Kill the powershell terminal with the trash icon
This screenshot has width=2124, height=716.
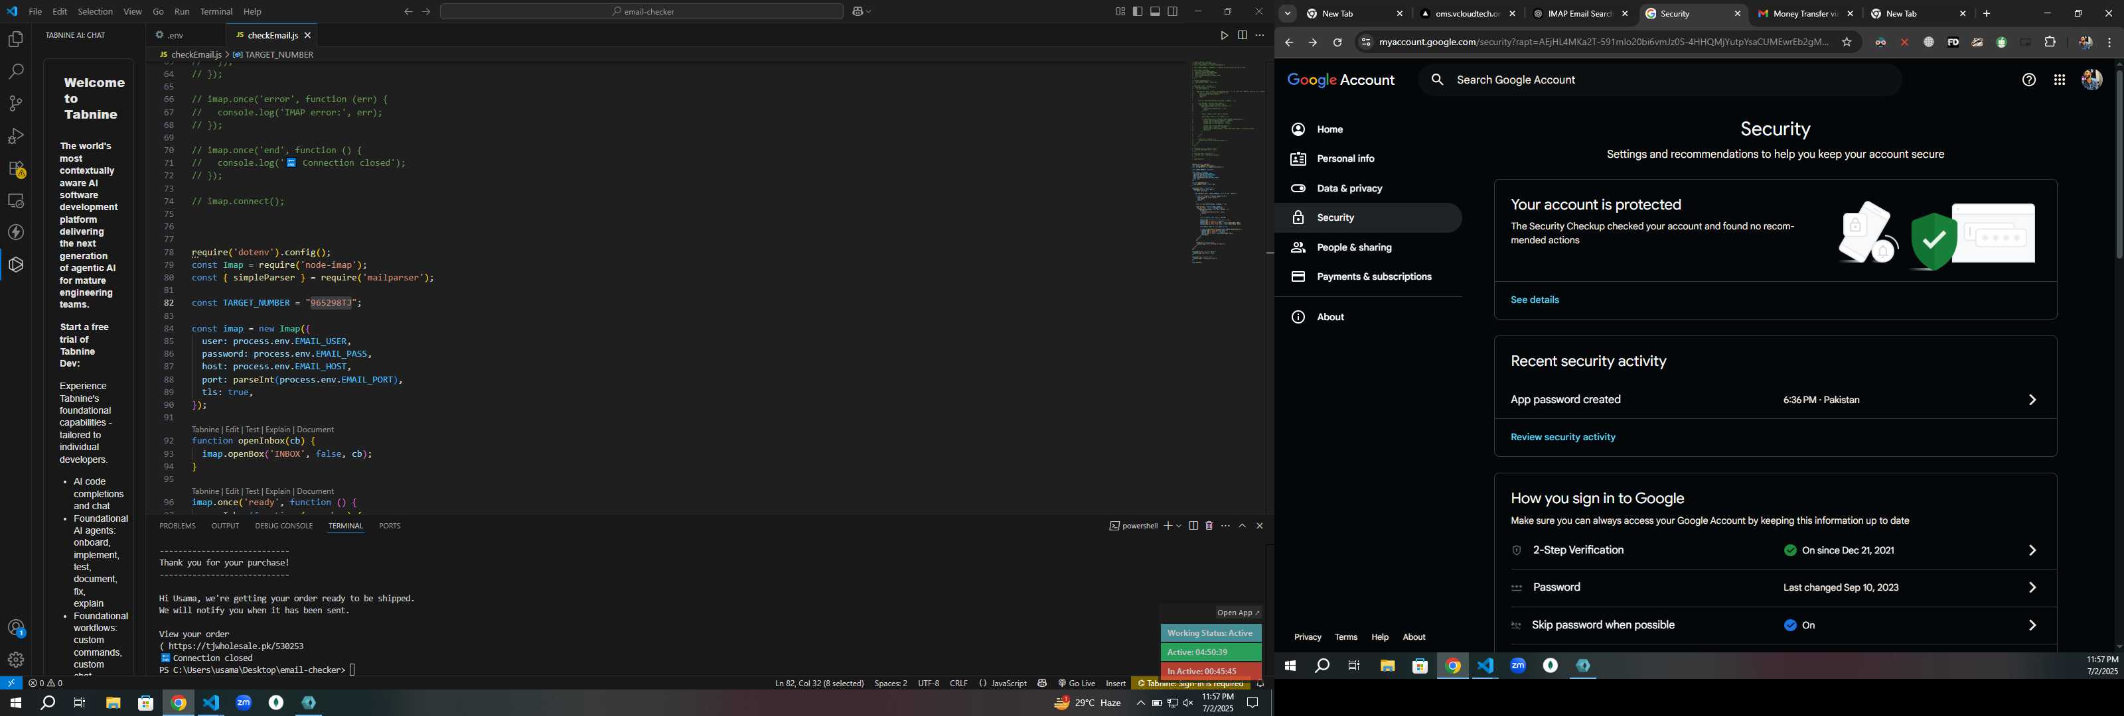1209,526
